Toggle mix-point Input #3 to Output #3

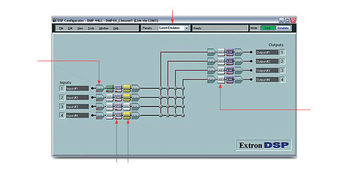click(175, 106)
